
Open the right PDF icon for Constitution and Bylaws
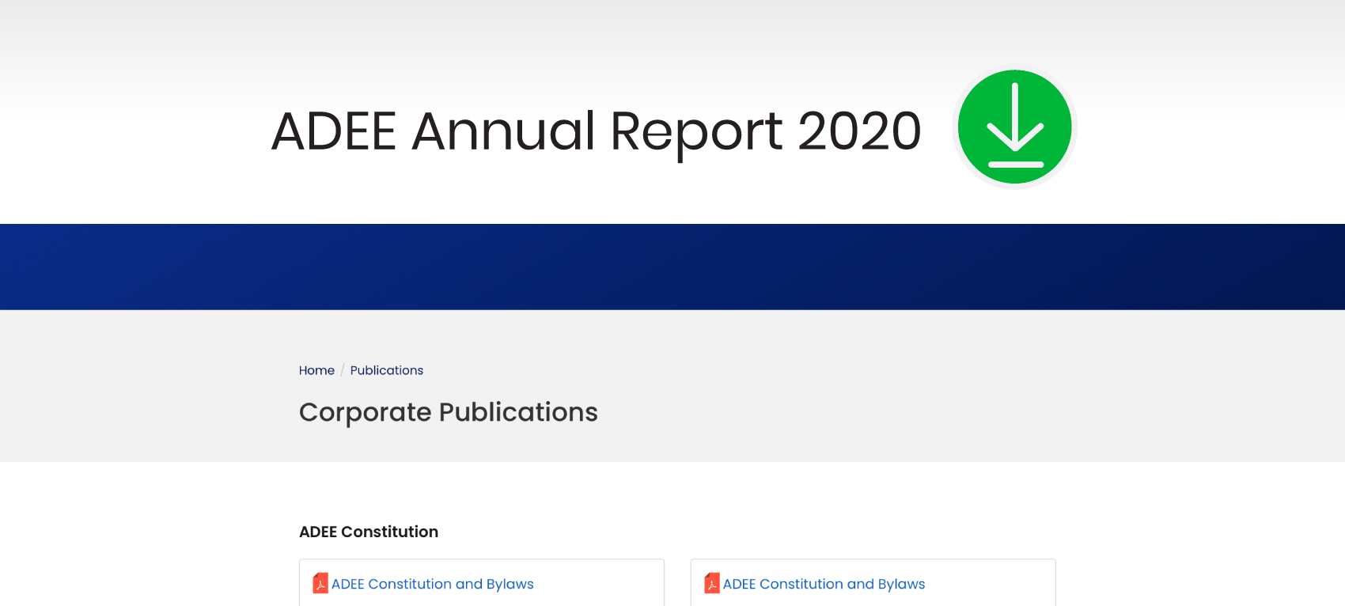711,584
